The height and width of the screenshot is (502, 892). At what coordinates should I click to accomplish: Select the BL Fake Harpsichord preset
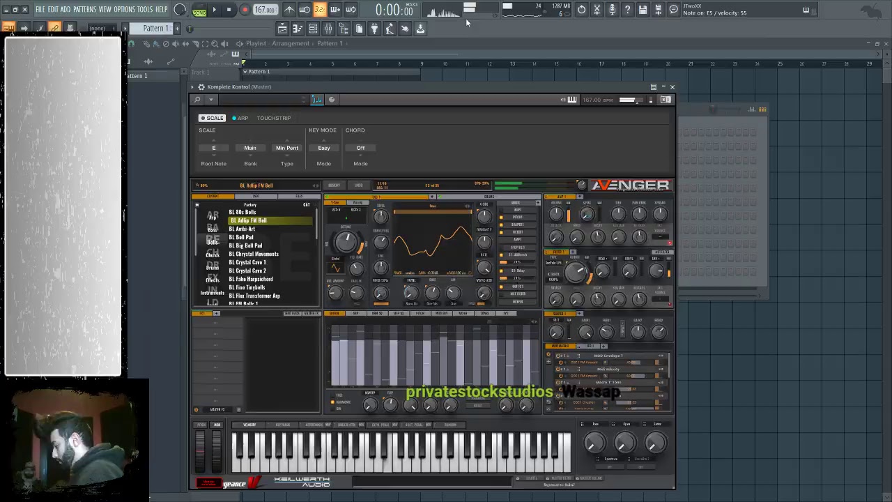click(251, 279)
